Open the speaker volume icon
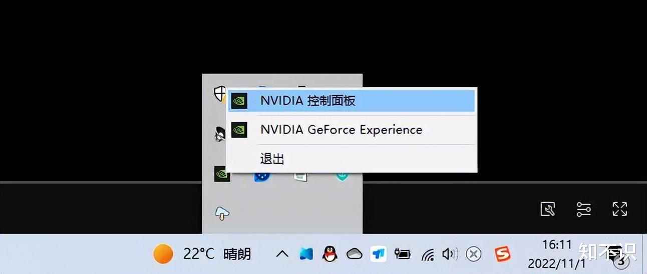 (x=450, y=254)
